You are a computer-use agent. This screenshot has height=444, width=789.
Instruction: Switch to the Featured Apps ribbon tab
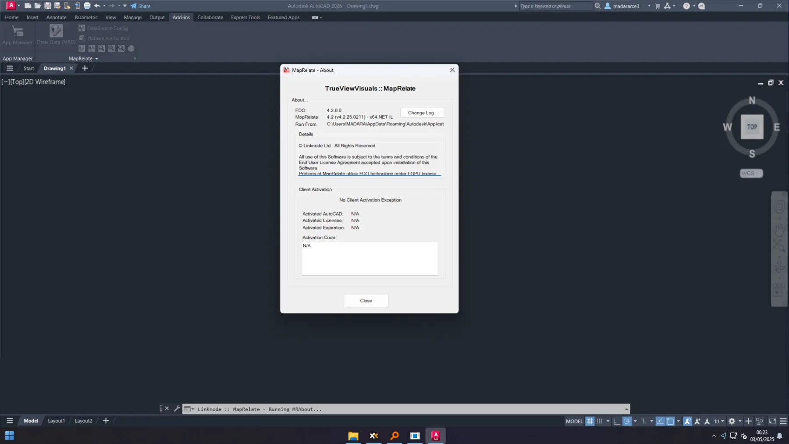pyautogui.click(x=284, y=18)
